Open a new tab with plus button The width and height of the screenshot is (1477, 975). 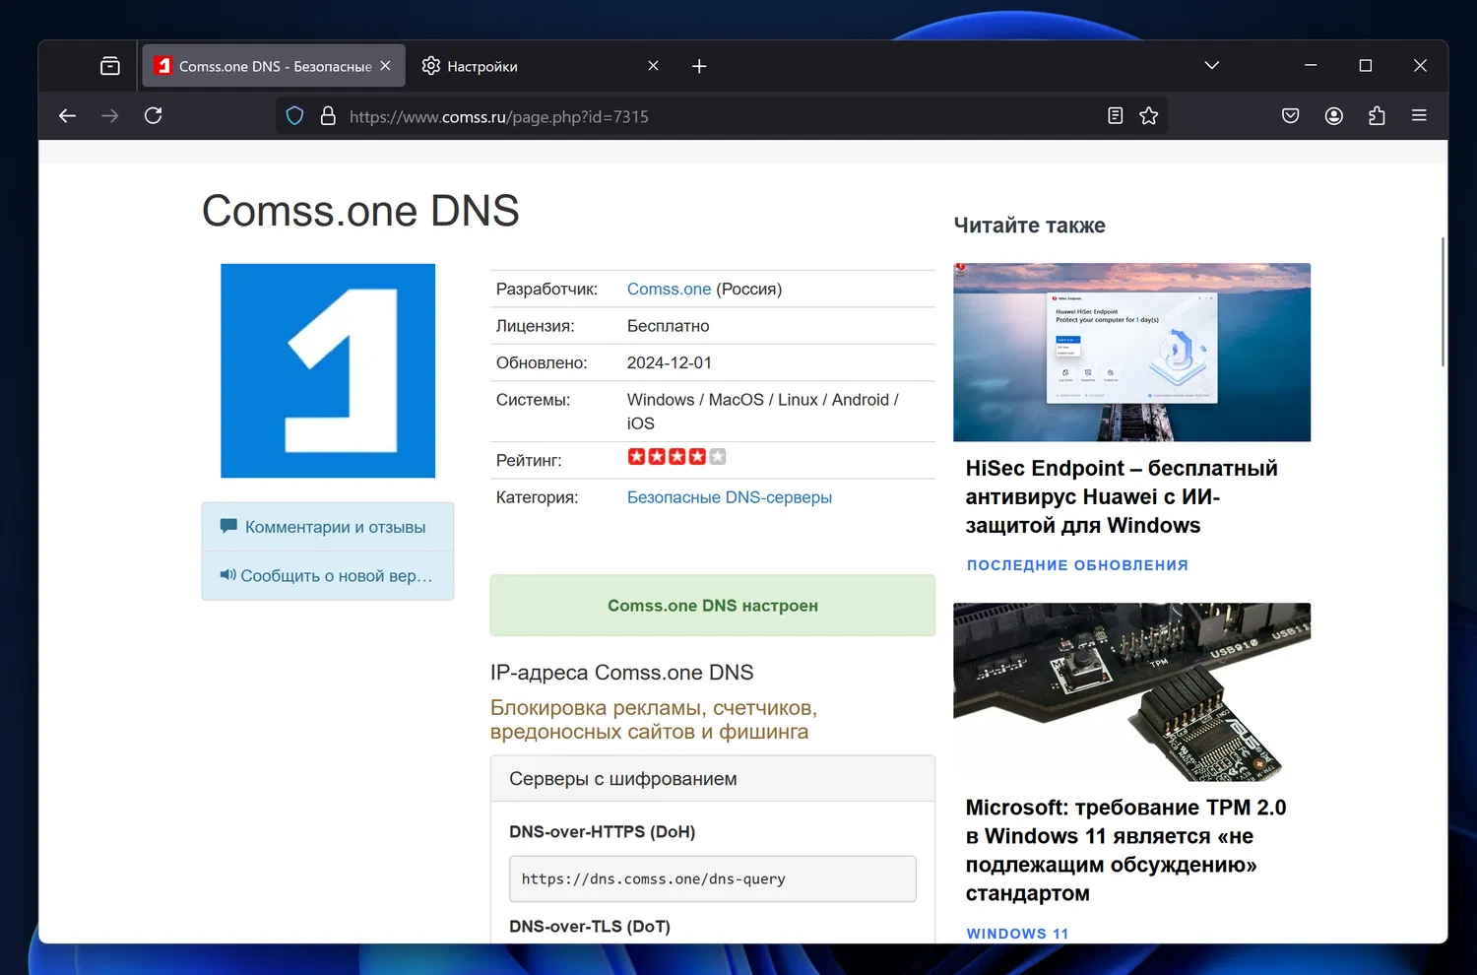tap(699, 66)
